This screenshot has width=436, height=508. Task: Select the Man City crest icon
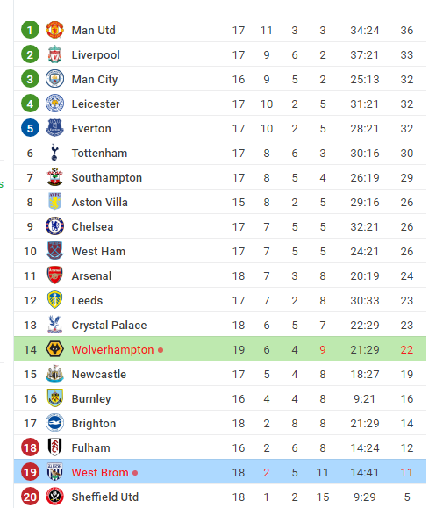tap(54, 79)
